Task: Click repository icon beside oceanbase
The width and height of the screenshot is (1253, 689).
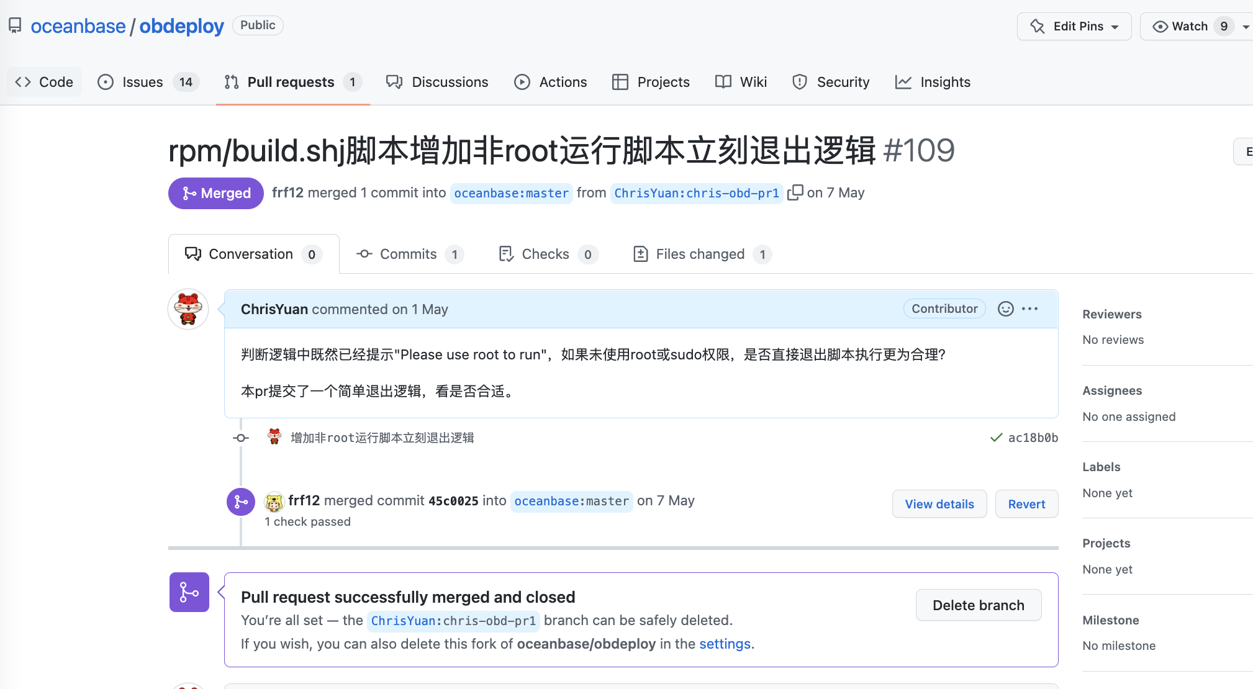Action: (15, 25)
